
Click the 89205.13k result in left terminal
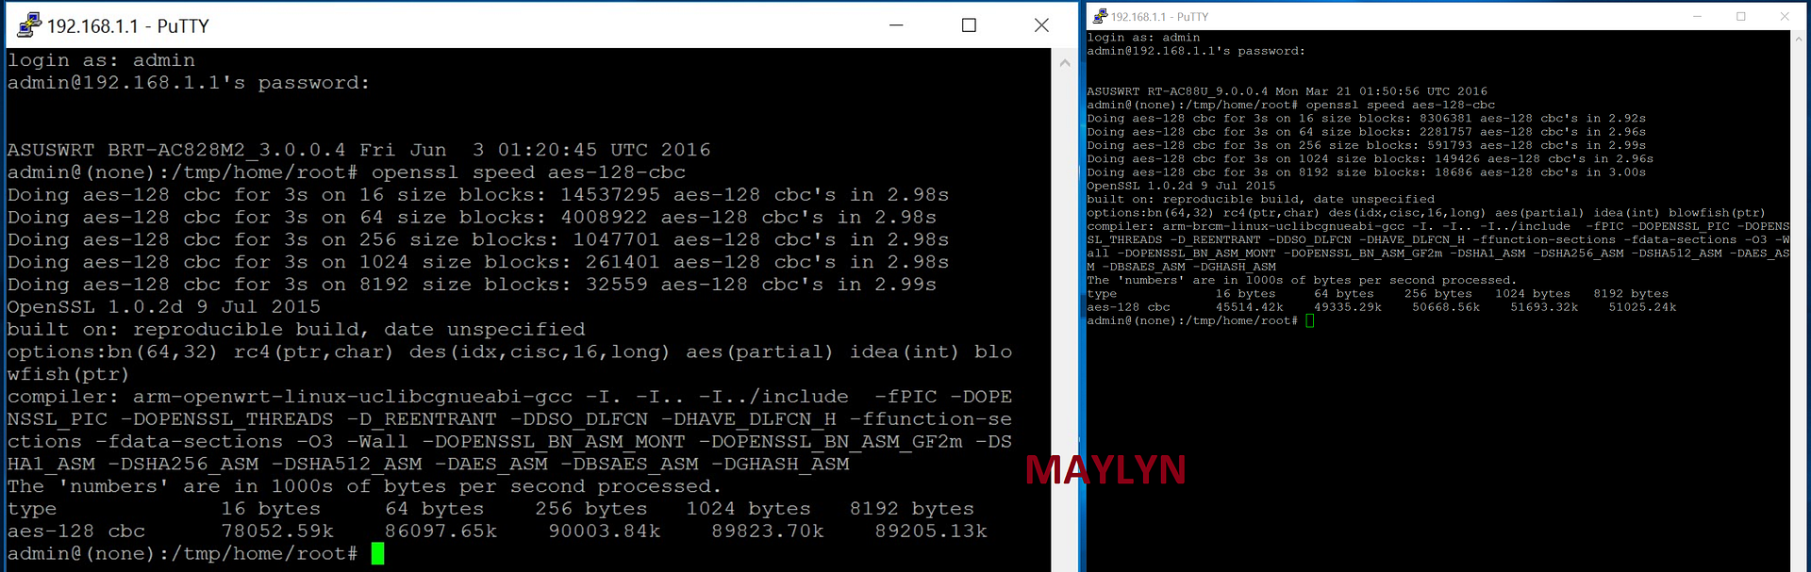pos(931,531)
